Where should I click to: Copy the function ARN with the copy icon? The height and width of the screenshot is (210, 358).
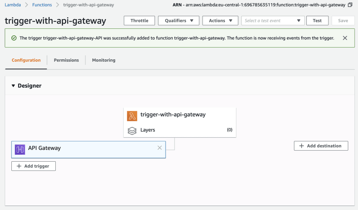[x=350, y=5]
